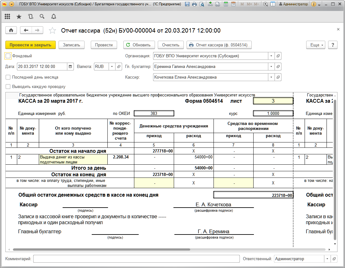Click the Записать button

coord(71,45)
